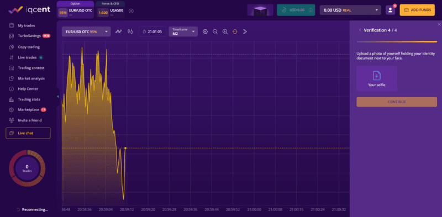Upload Your selfie file
The height and width of the screenshot is (217, 442).
coord(377,78)
